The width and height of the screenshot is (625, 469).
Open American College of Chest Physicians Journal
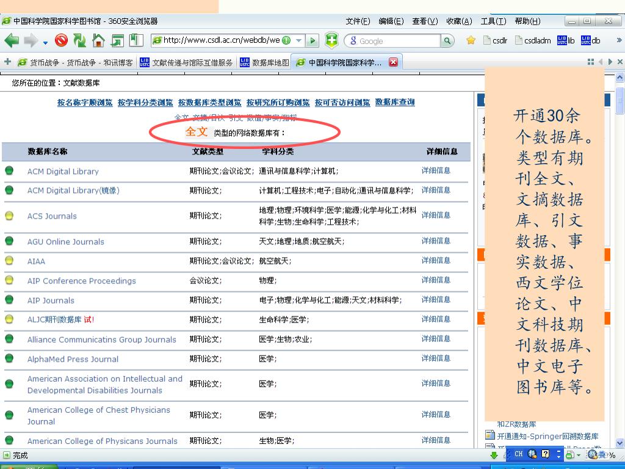[x=99, y=416]
